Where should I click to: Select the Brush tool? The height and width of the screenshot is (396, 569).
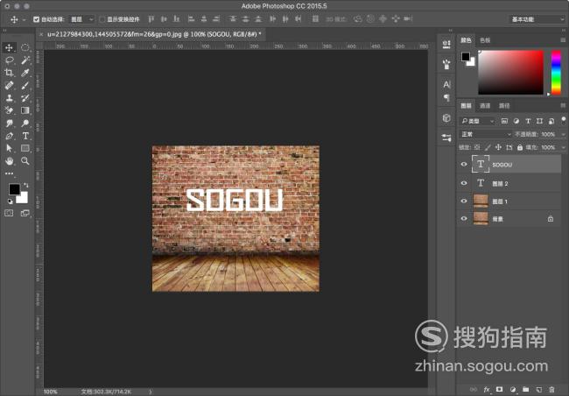25,85
